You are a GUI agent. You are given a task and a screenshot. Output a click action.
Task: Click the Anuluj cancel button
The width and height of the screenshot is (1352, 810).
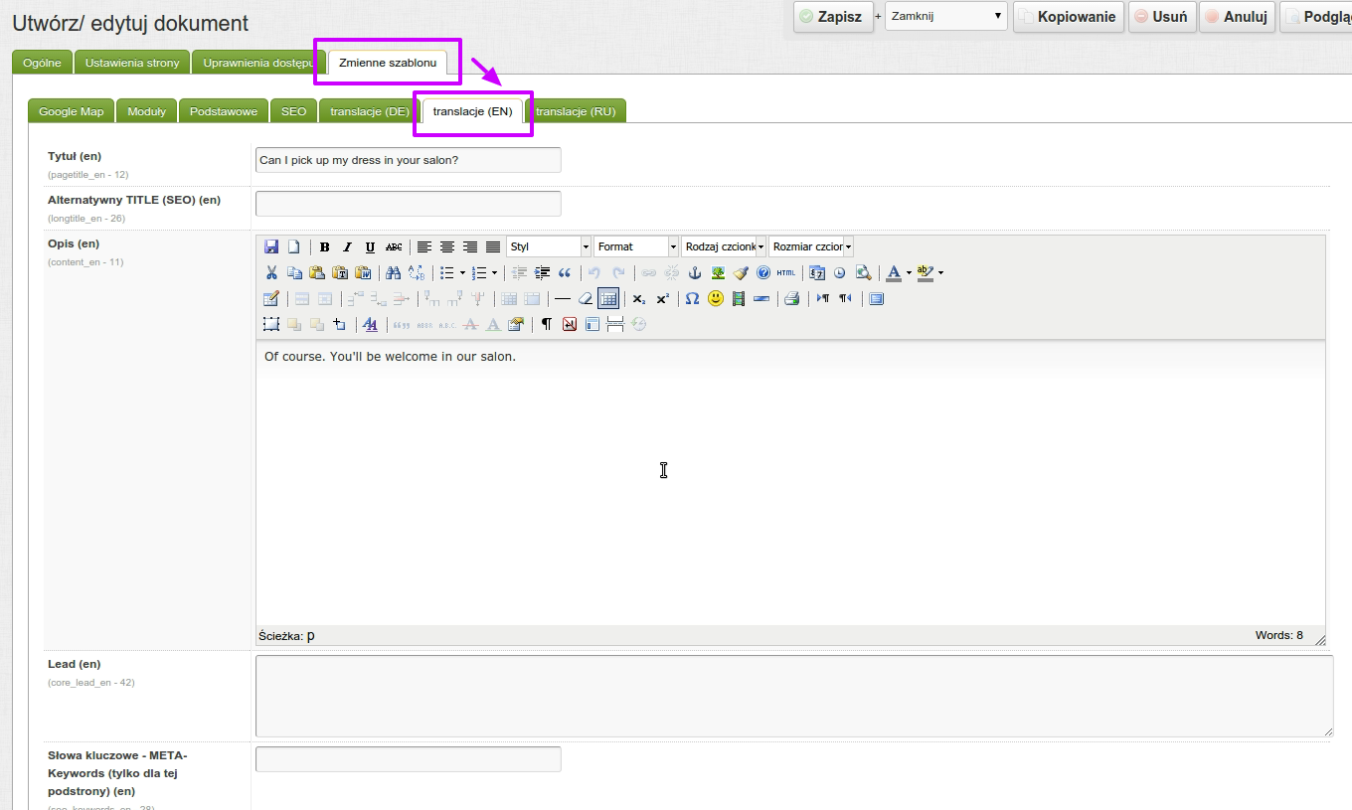[1237, 17]
